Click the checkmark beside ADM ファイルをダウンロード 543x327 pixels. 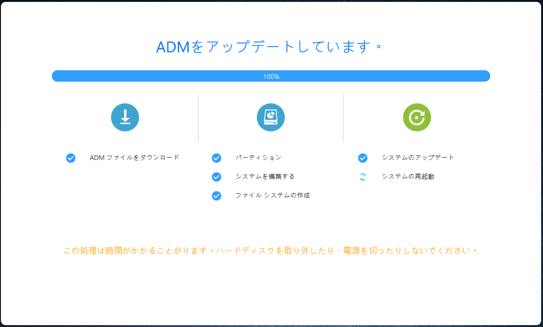point(71,158)
